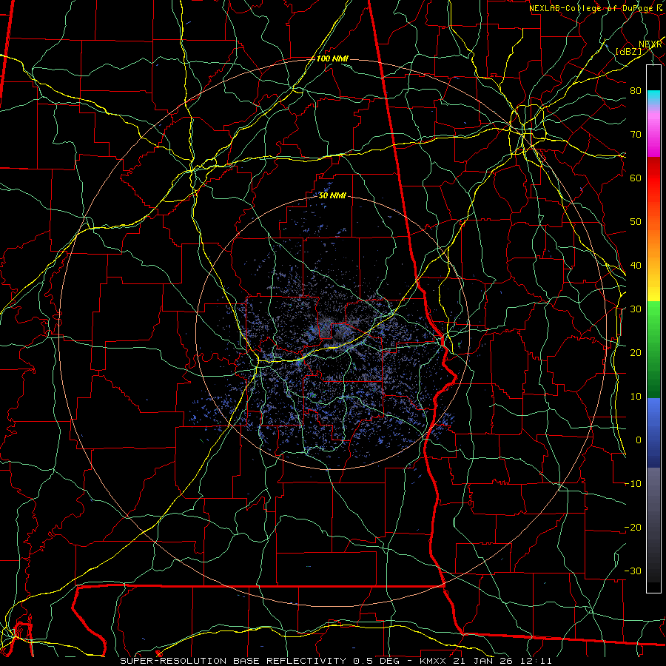Screen dimensions: 666x666
Task: Click the [dBZ] units label
Action: click(628, 52)
